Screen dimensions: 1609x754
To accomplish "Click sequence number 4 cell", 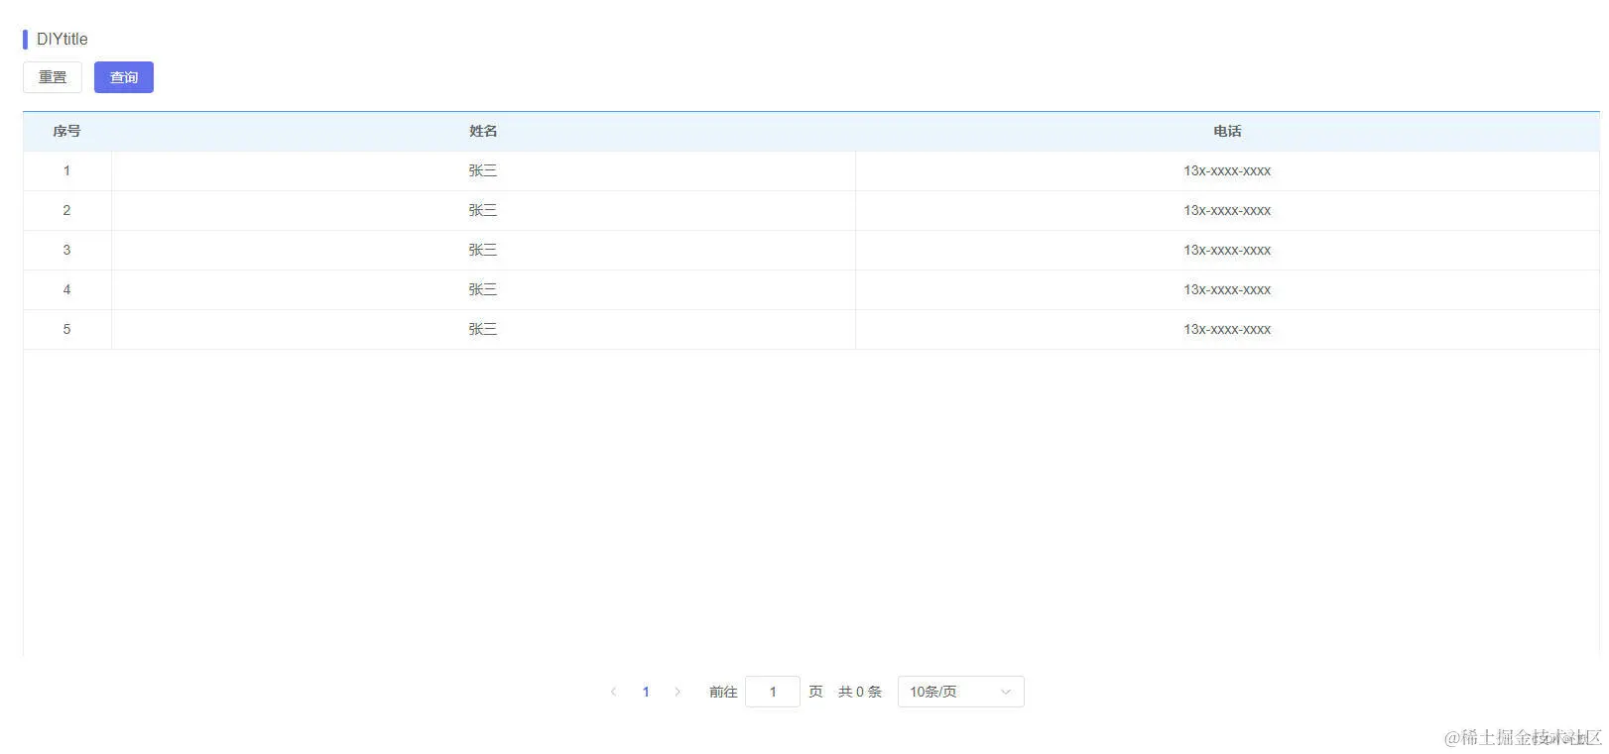I will 66,289.
